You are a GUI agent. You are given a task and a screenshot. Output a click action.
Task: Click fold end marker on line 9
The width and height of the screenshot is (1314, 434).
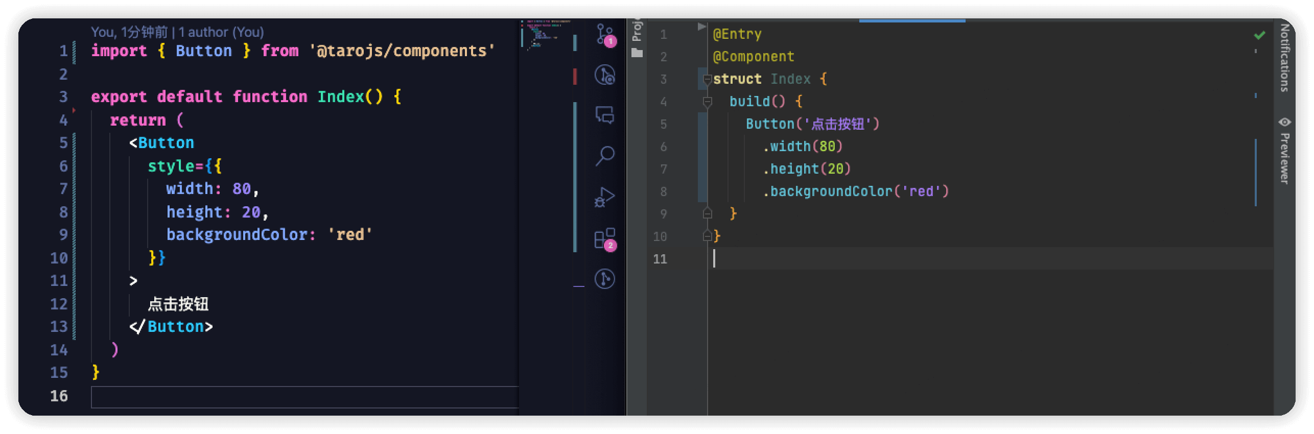[708, 213]
